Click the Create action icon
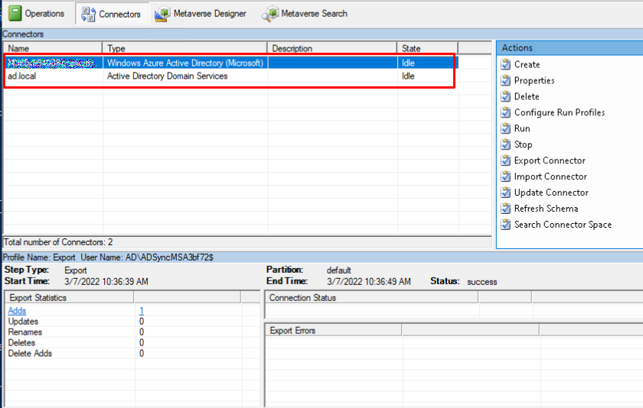 [x=506, y=65]
